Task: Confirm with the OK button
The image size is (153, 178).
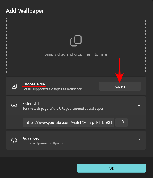Action: click(x=111, y=168)
